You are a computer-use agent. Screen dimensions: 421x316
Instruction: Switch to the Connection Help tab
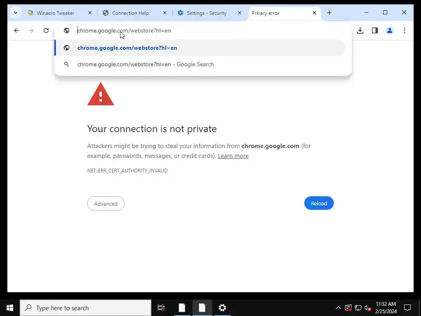coord(130,13)
